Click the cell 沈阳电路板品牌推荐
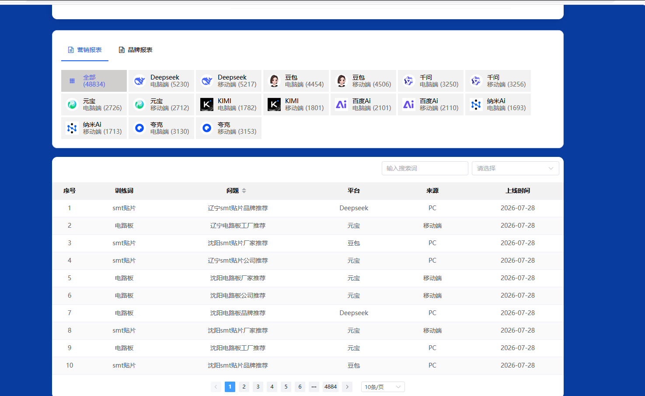The image size is (645, 396). (238, 313)
